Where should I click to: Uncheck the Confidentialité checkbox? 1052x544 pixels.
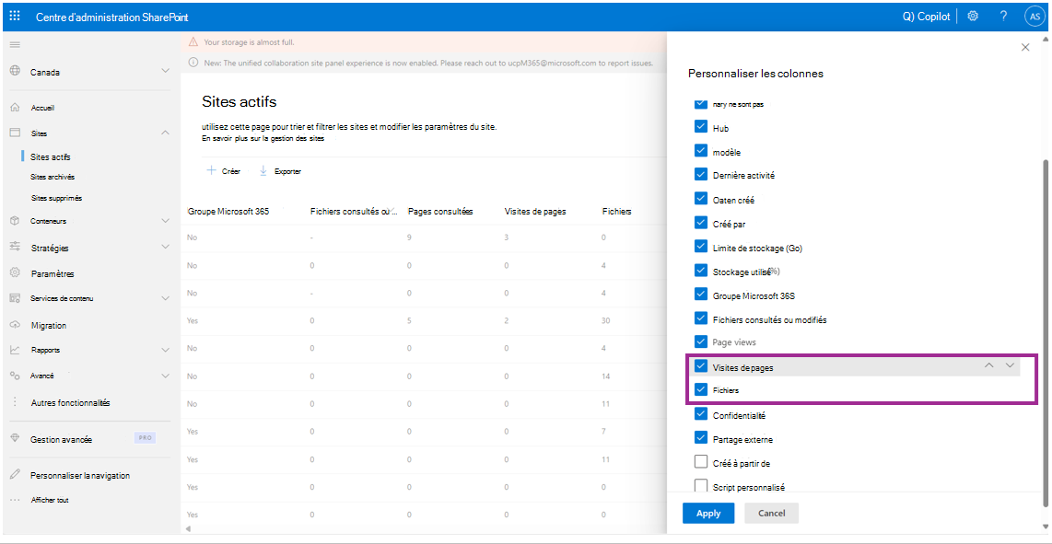click(x=700, y=414)
